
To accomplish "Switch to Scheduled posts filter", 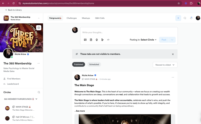I will pos(94,65).
